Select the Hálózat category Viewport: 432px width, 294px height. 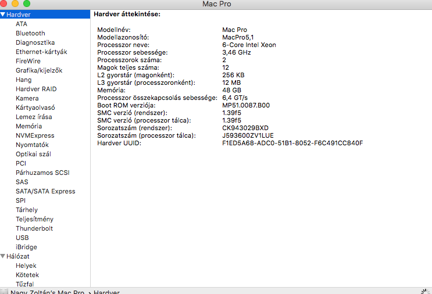[18, 256]
